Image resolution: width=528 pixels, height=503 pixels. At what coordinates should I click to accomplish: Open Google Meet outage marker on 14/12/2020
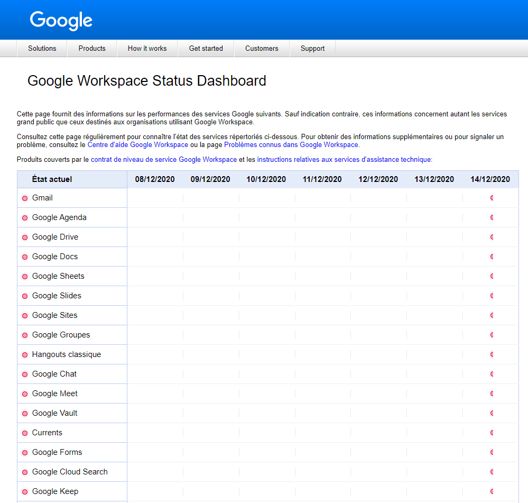coord(492,393)
